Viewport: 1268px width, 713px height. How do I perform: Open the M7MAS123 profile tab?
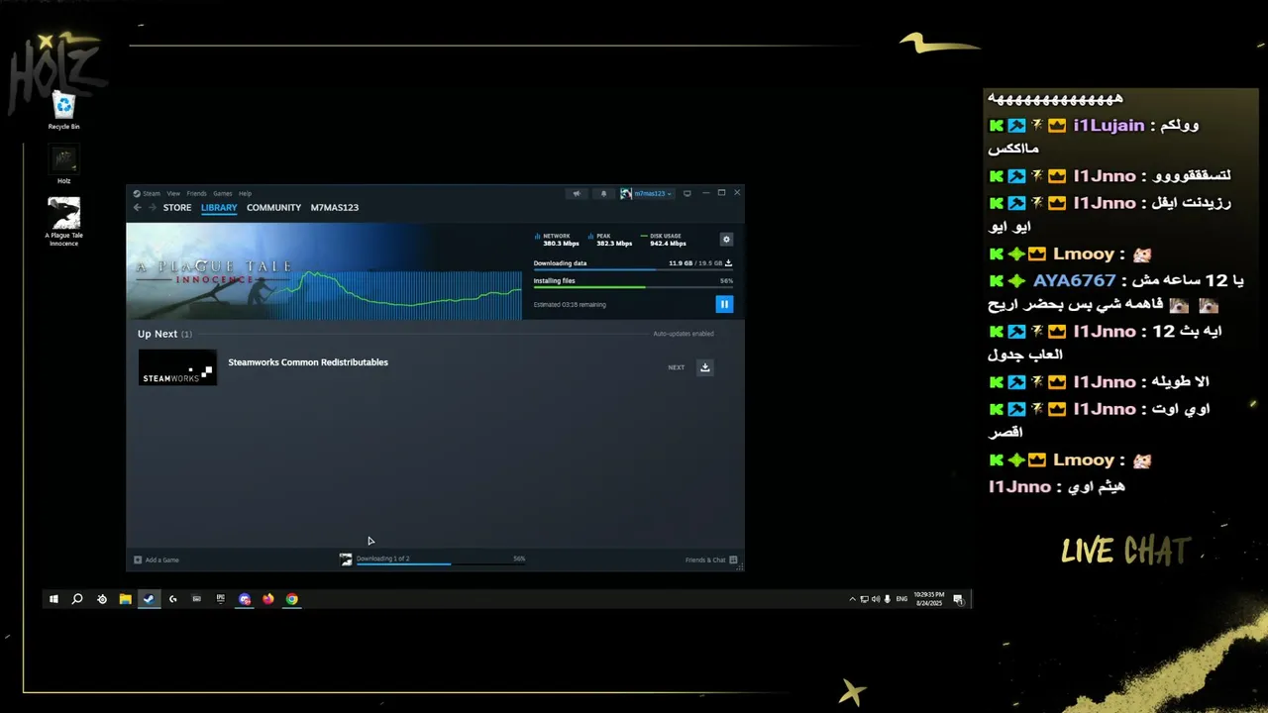tap(335, 208)
